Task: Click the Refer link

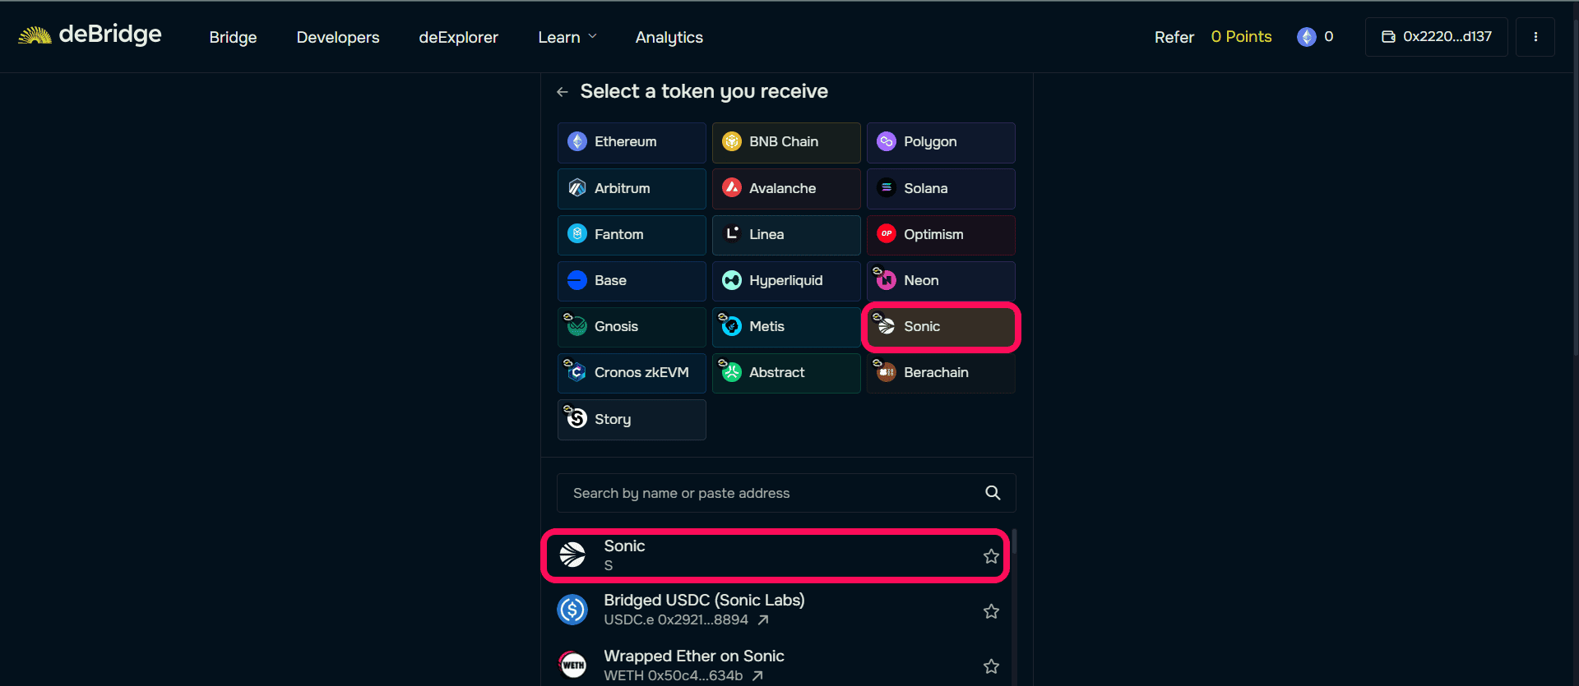Action: click(x=1174, y=37)
